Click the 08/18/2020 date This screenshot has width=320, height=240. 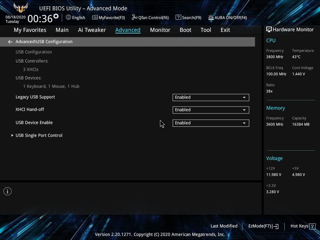(16, 17)
